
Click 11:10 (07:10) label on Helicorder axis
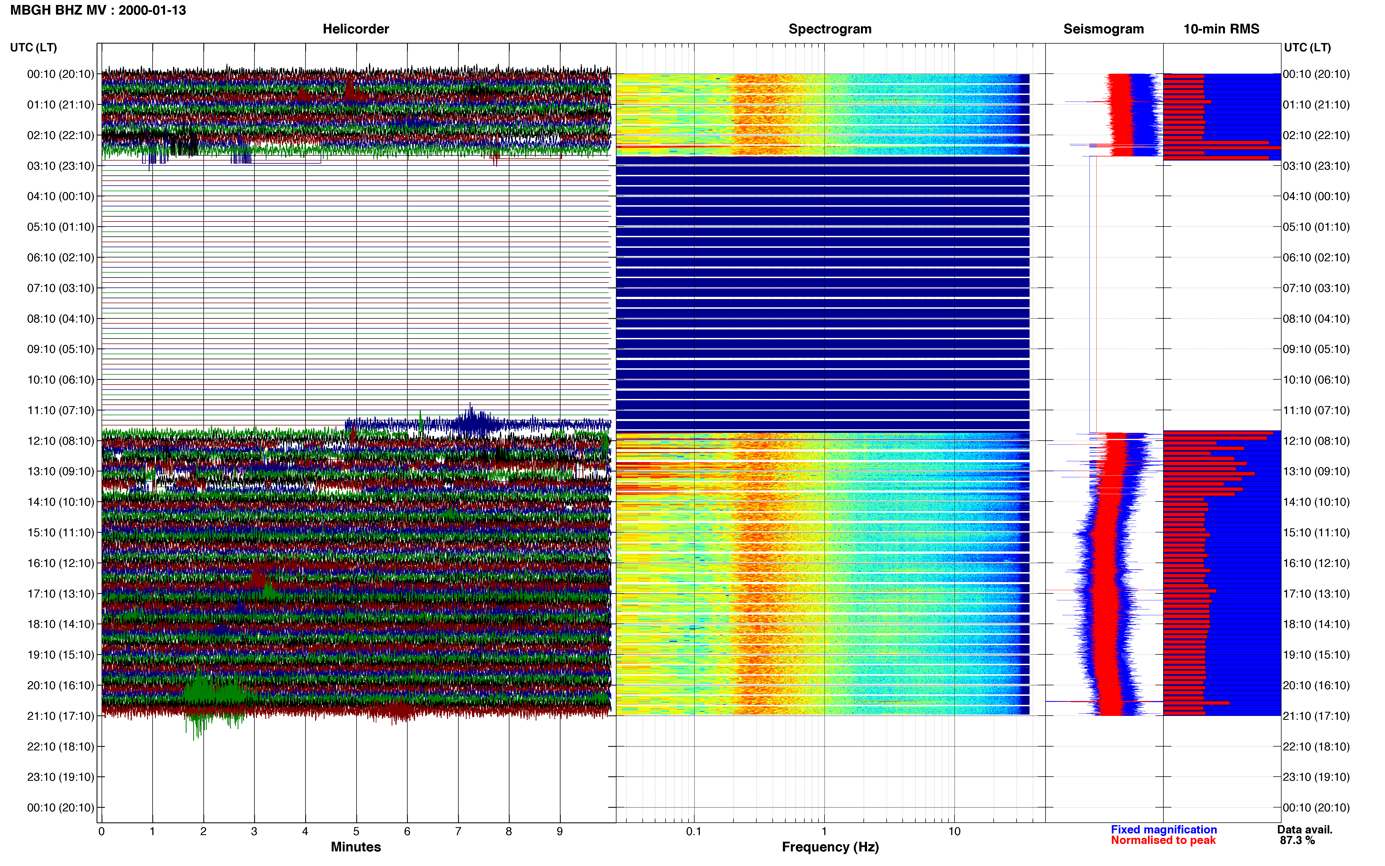61,410
